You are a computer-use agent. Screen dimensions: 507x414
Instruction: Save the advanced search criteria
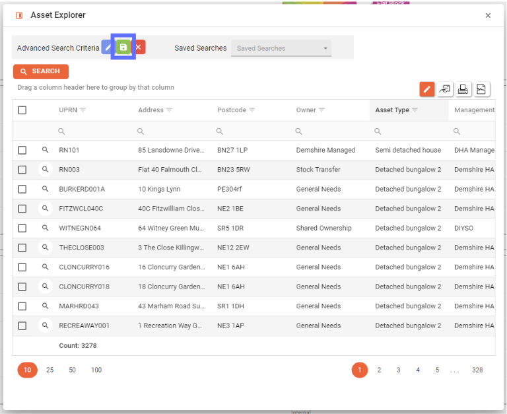pyautogui.click(x=123, y=48)
